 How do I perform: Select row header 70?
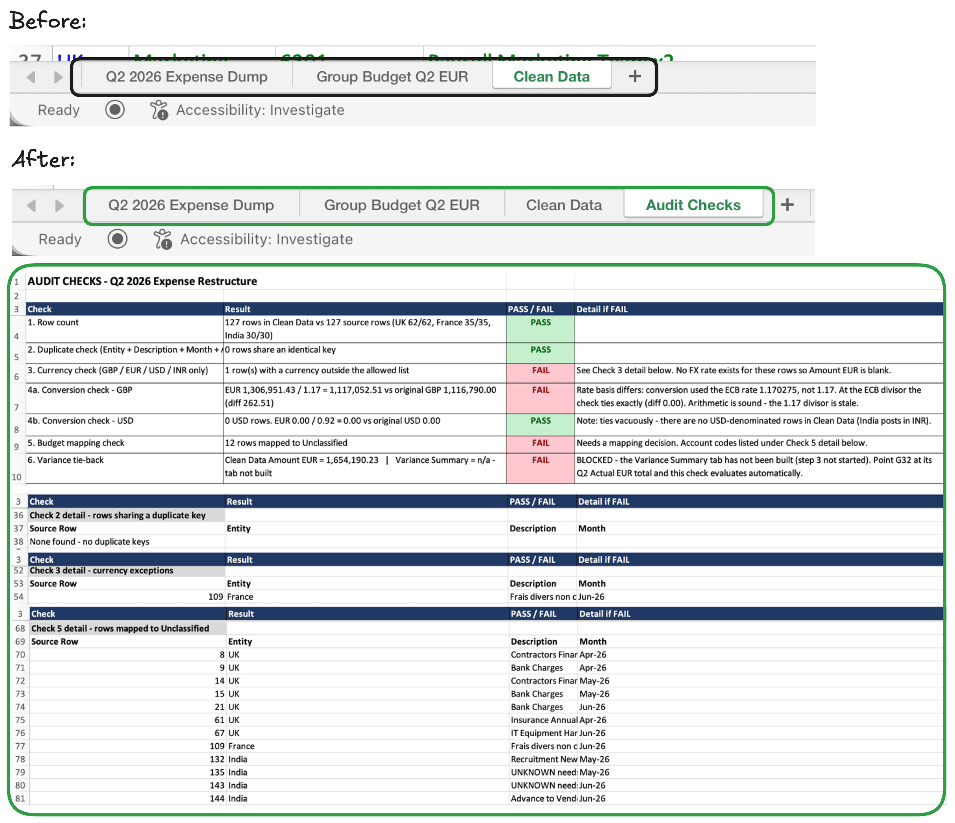(20, 654)
